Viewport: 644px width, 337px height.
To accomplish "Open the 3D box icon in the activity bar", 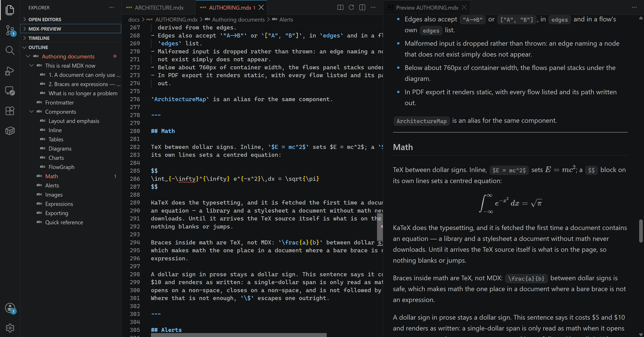I will (10, 131).
